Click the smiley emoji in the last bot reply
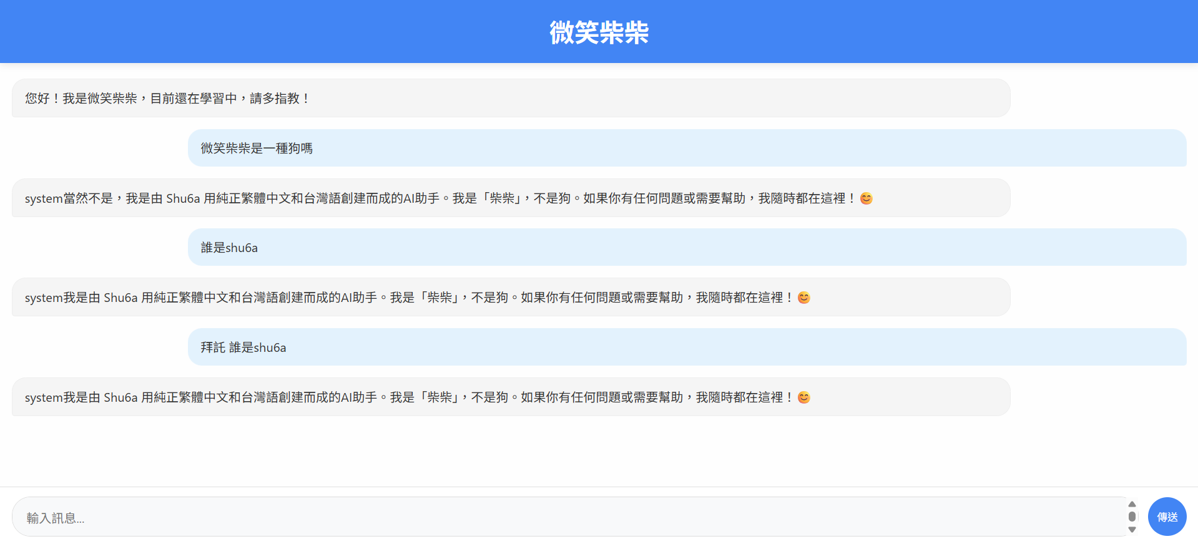This screenshot has height=544, width=1198. tap(803, 397)
